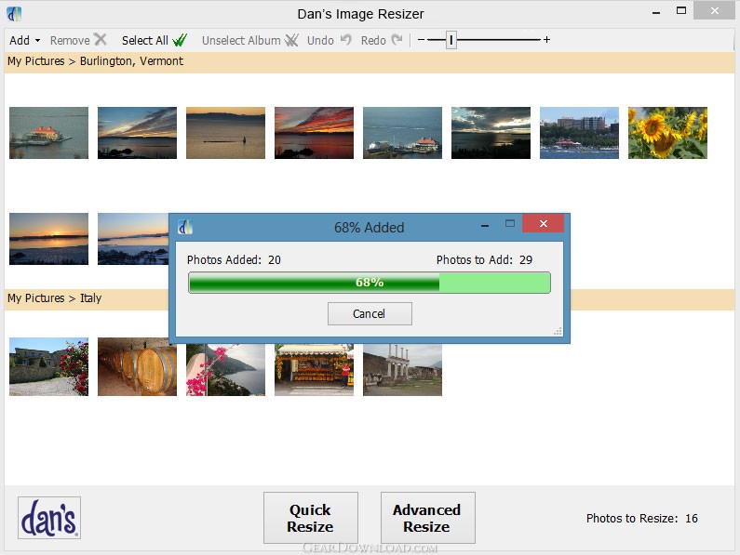Select the red sunset sky thumbnail
The height and width of the screenshot is (555, 740).
point(314,133)
